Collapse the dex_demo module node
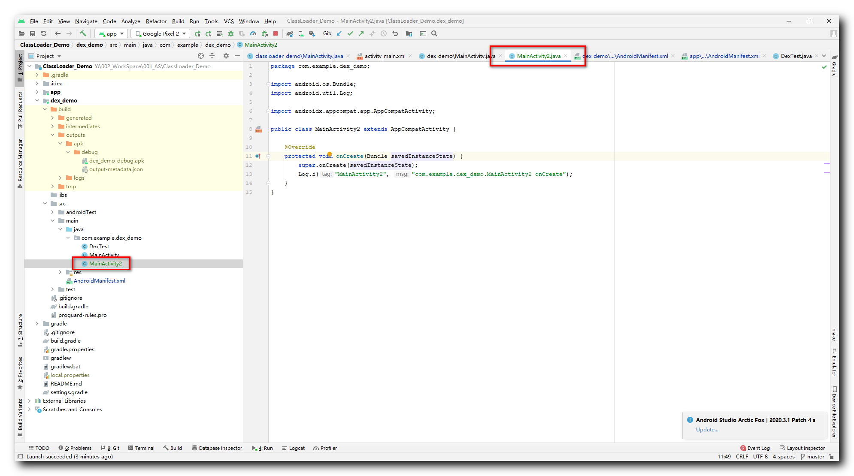Image resolution: width=854 pixels, height=476 pixels. coord(37,101)
